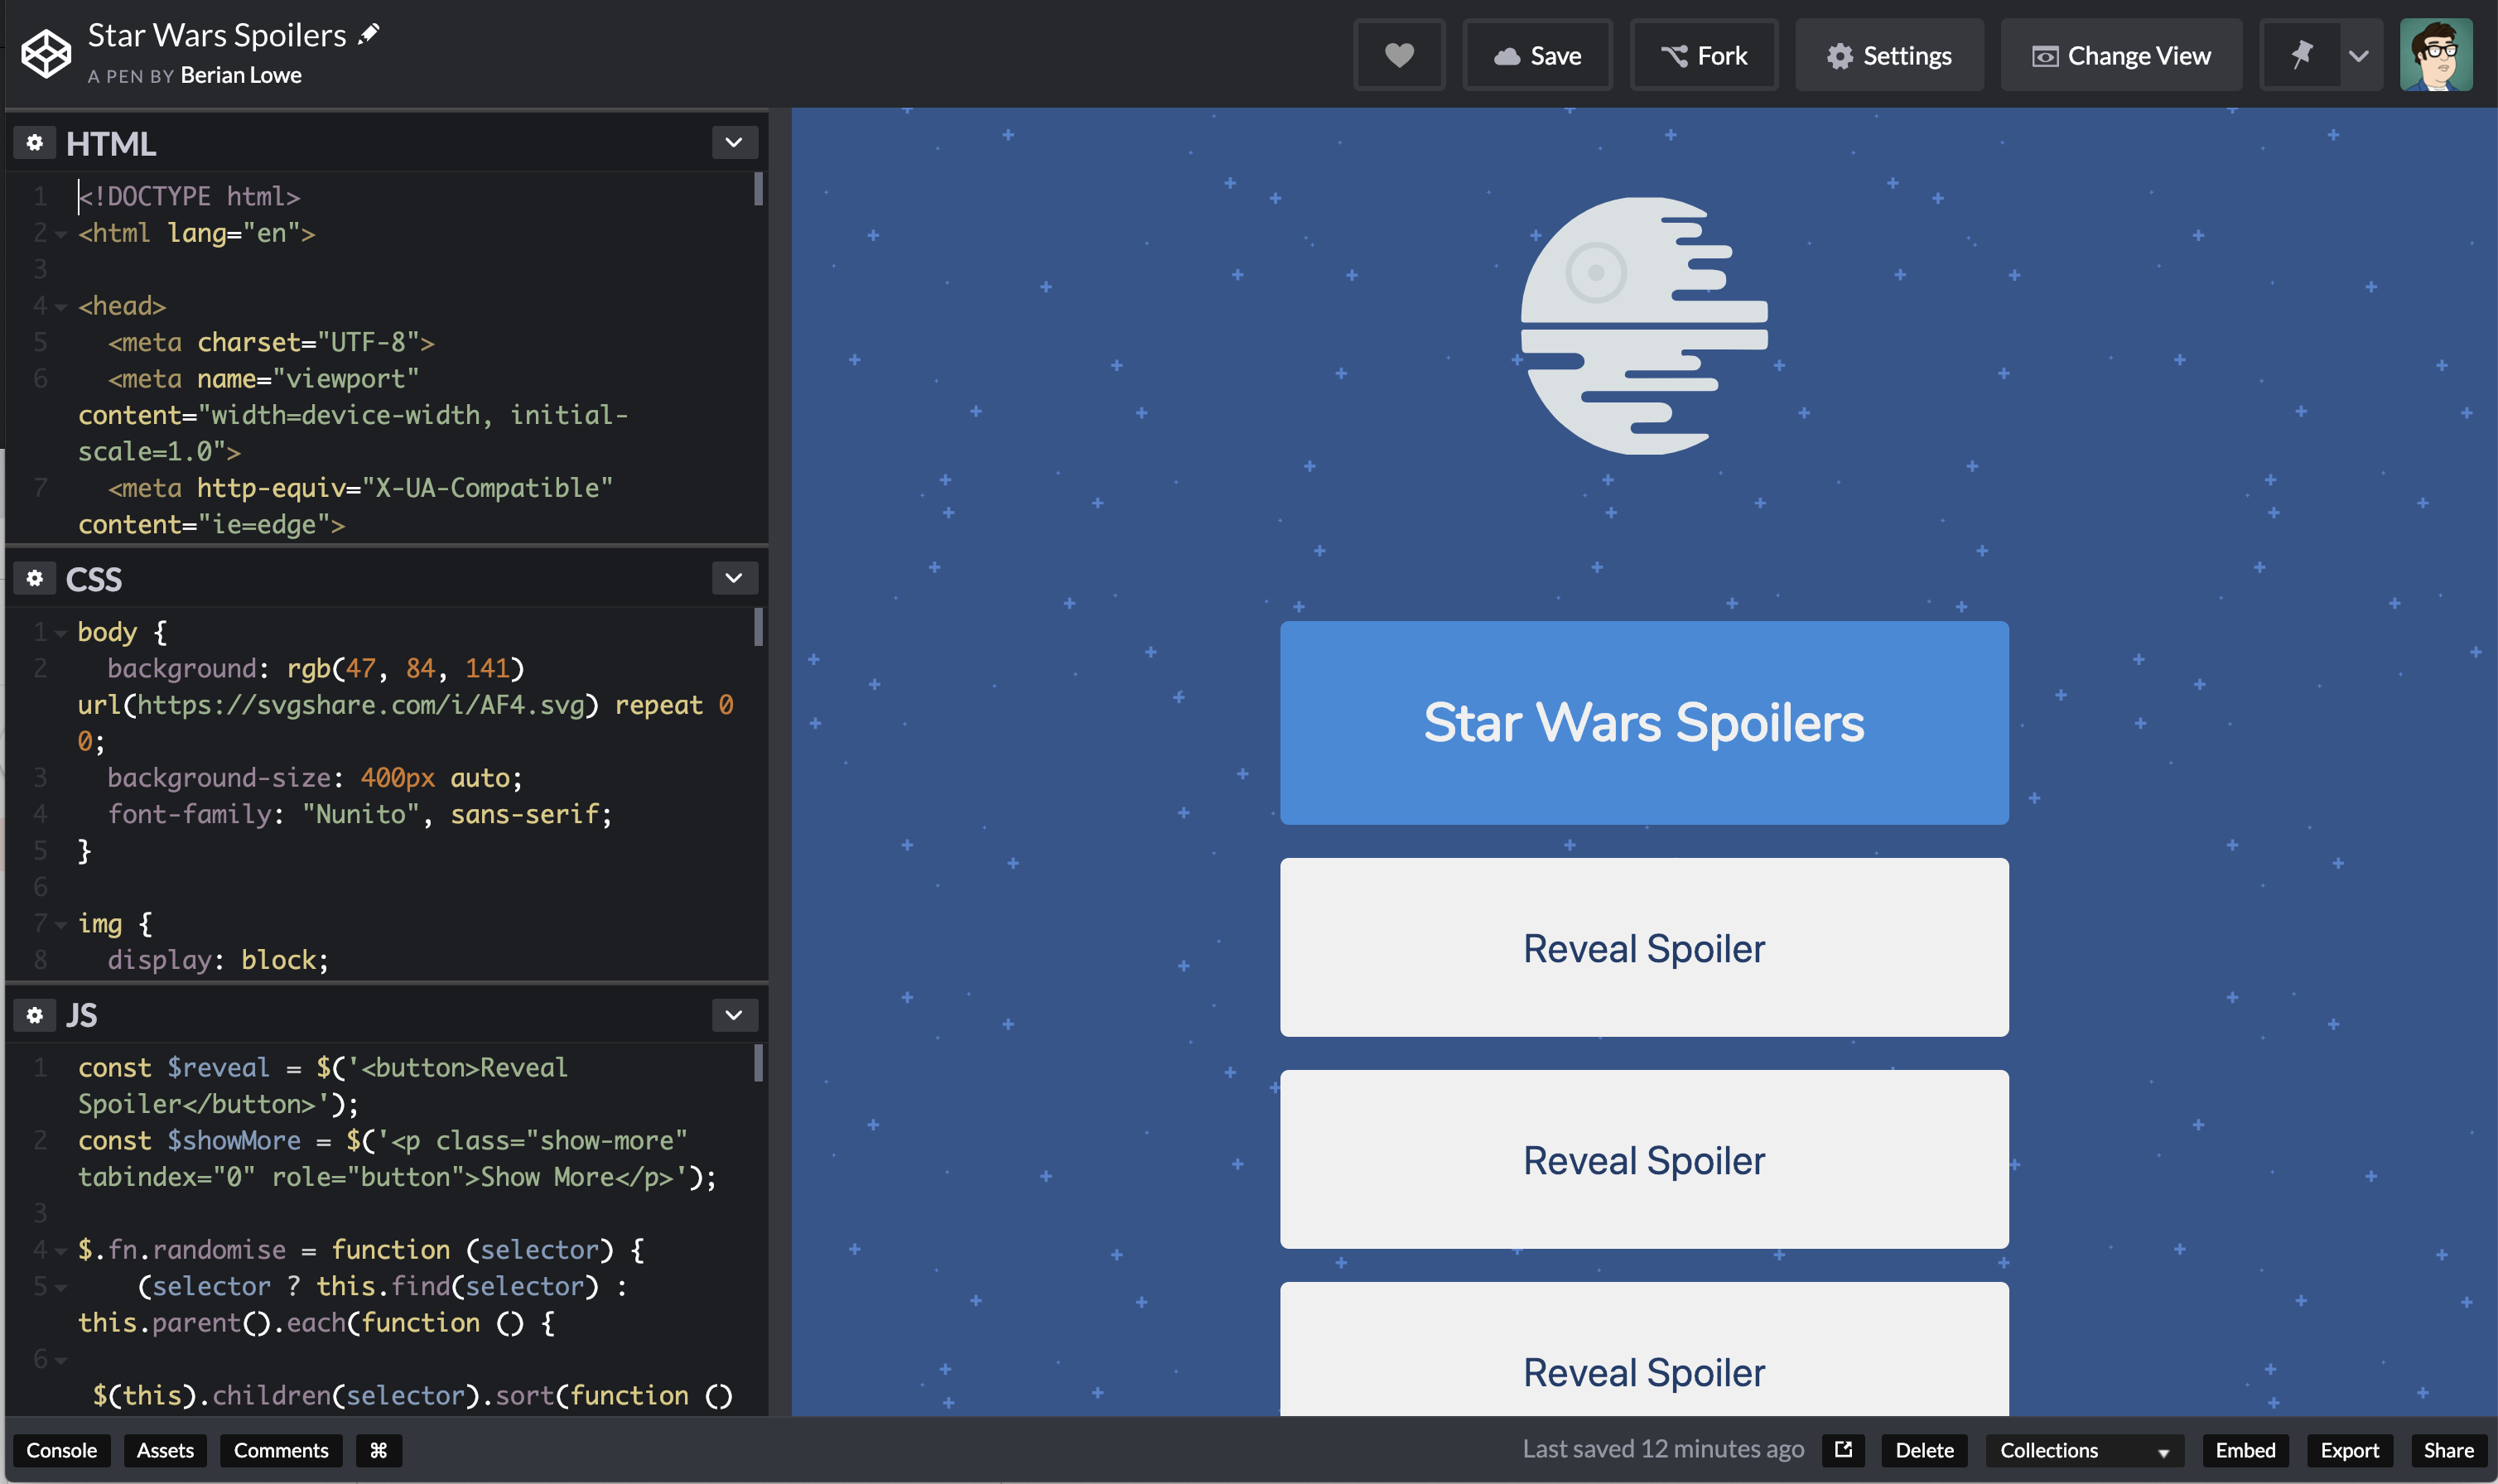Image resolution: width=2498 pixels, height=1484 pixels.
Task: Click the Share button
Action: click(x=2448, y=1450)
